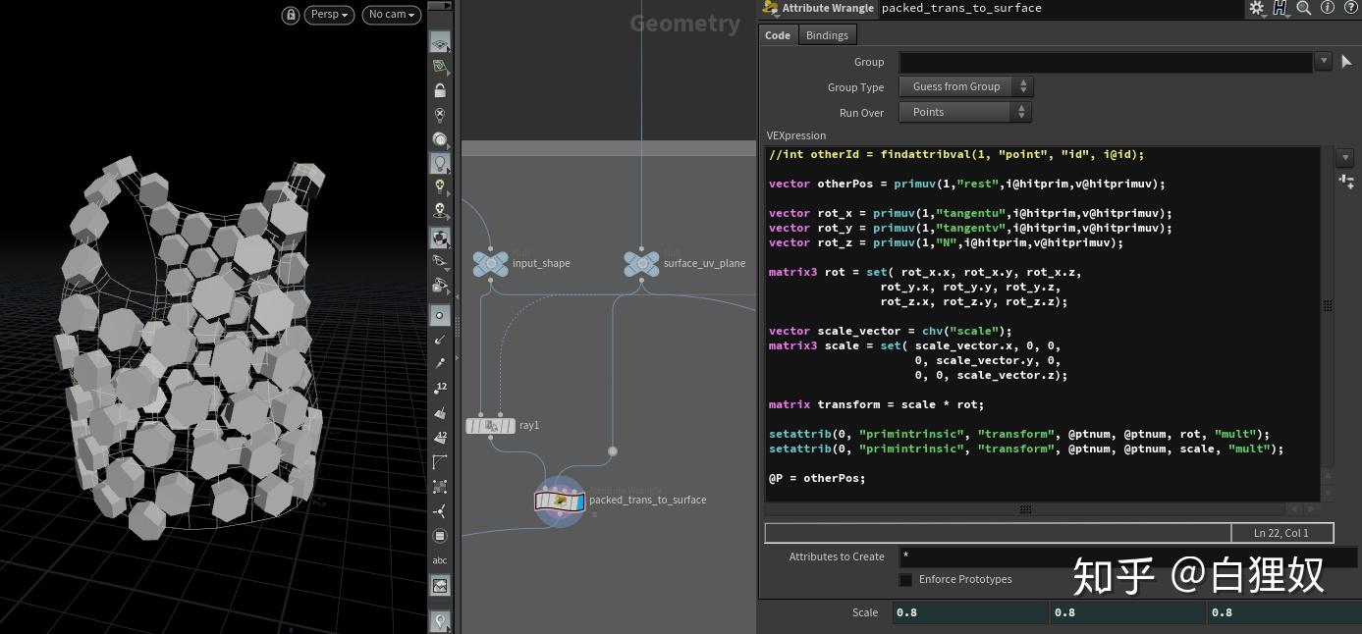The height and width of the screenshot is (634, 1362).
Task: Click the Houdini H presets icon
Action: [x=1280, y=8]
